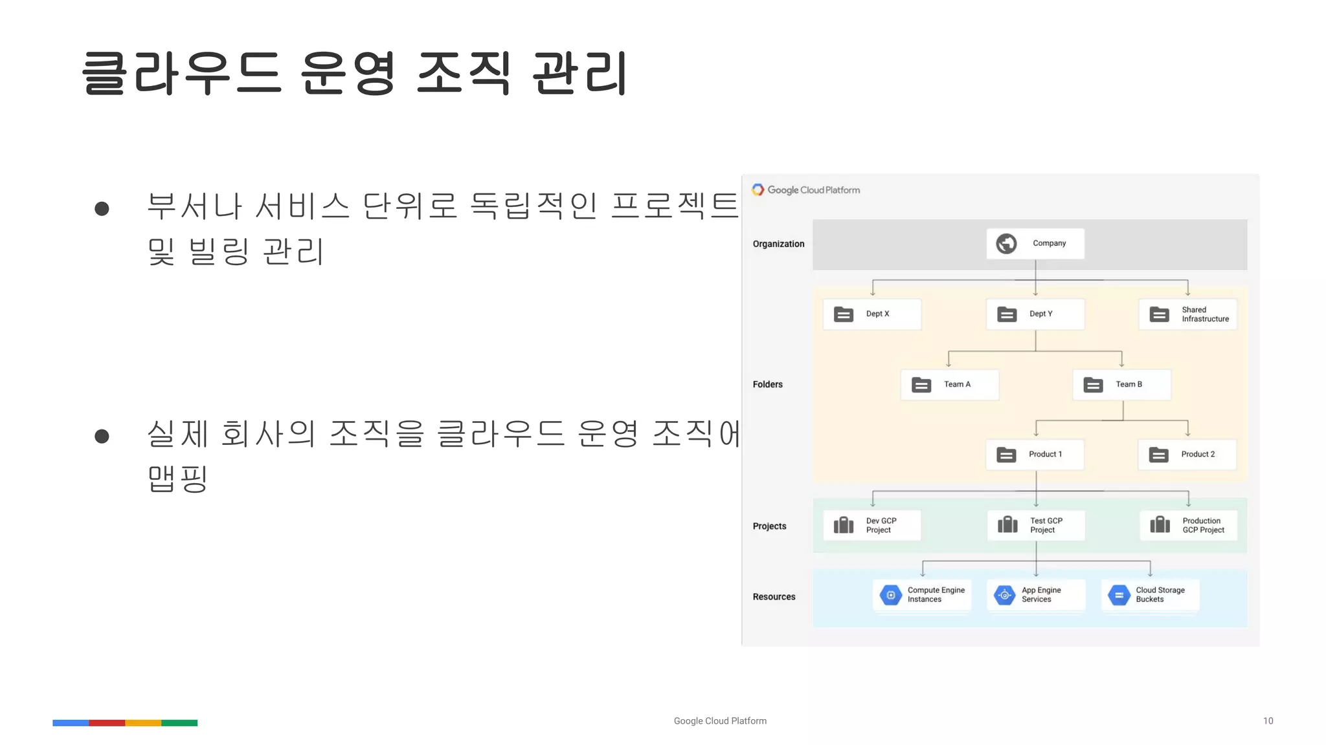Click the Team A folder icon
This screenshot has width=1326, height=745.
coord(921,385)
